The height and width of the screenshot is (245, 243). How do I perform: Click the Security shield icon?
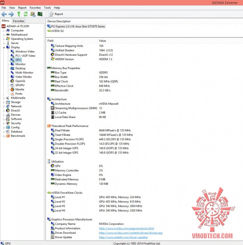[8, 123]
